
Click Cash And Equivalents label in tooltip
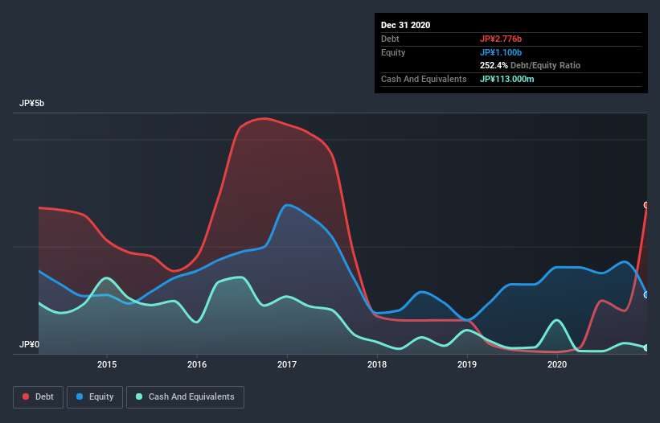(424, 79)
